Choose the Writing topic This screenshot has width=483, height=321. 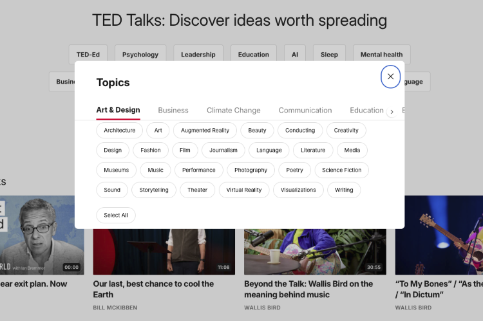click(x=344, y=190)
